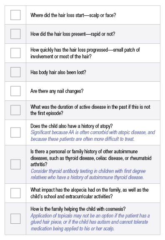Tick the cosmesis help checkbox
165x240 pixels.
point(15,219)
